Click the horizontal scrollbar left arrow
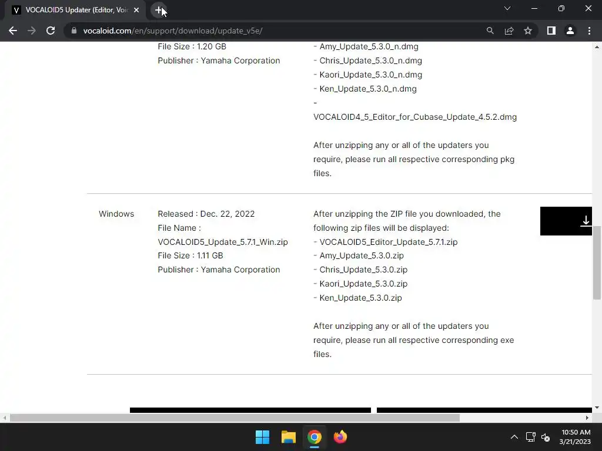602x451 pixels. [4, 418]
